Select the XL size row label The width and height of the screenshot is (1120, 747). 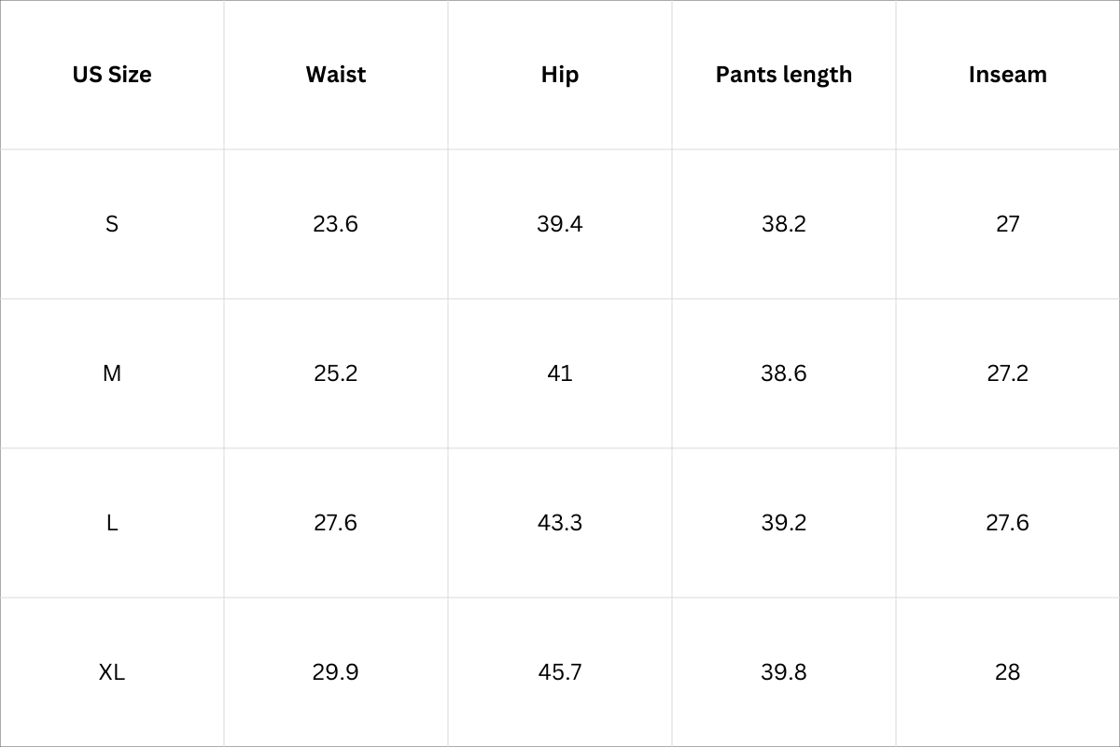[112, 672]
